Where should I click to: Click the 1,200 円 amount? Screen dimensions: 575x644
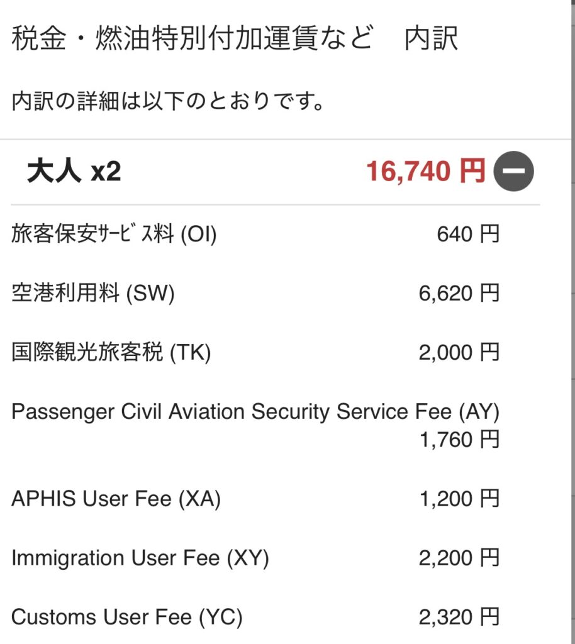(459, 499)
